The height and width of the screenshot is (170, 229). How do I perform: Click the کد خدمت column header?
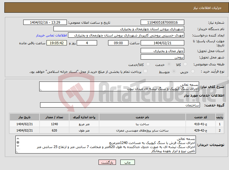click(x=201, y=117)
